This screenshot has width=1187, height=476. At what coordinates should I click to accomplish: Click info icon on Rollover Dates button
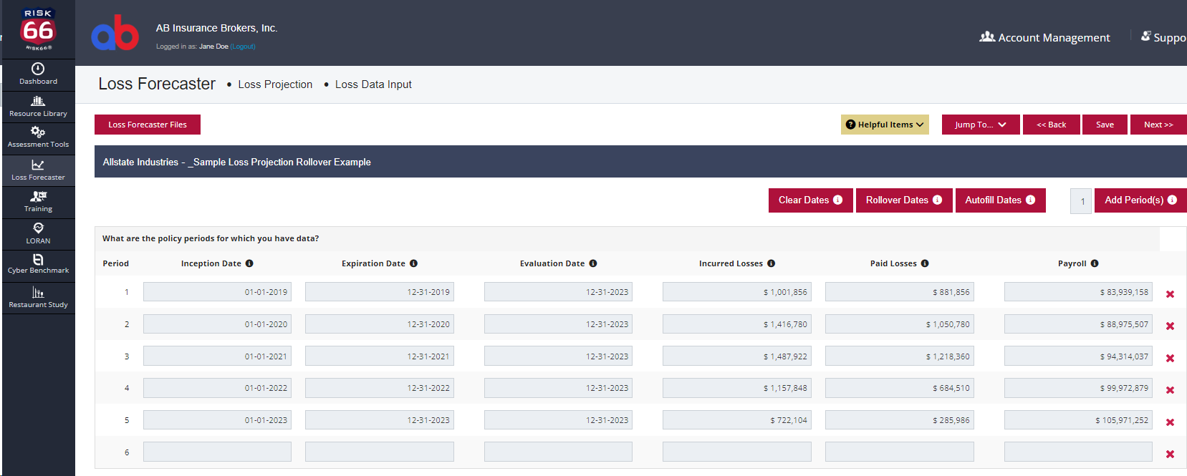pyautogui.click(x=937, y=200)
